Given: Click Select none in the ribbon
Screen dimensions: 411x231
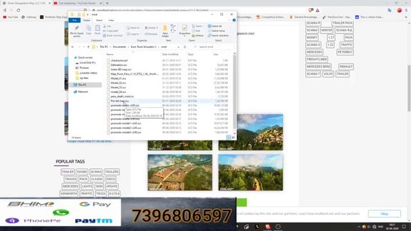Looking at the screenshot, I should pyautogui.click(x=216, y=31).
